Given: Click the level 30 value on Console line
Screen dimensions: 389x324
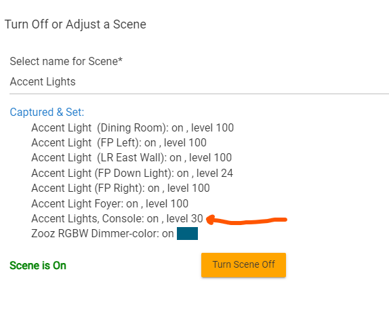Looking at the screenshot, I should click(x=185, y=218).
